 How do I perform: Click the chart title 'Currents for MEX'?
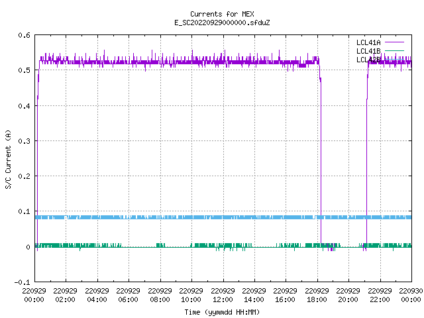coord(222,14)
